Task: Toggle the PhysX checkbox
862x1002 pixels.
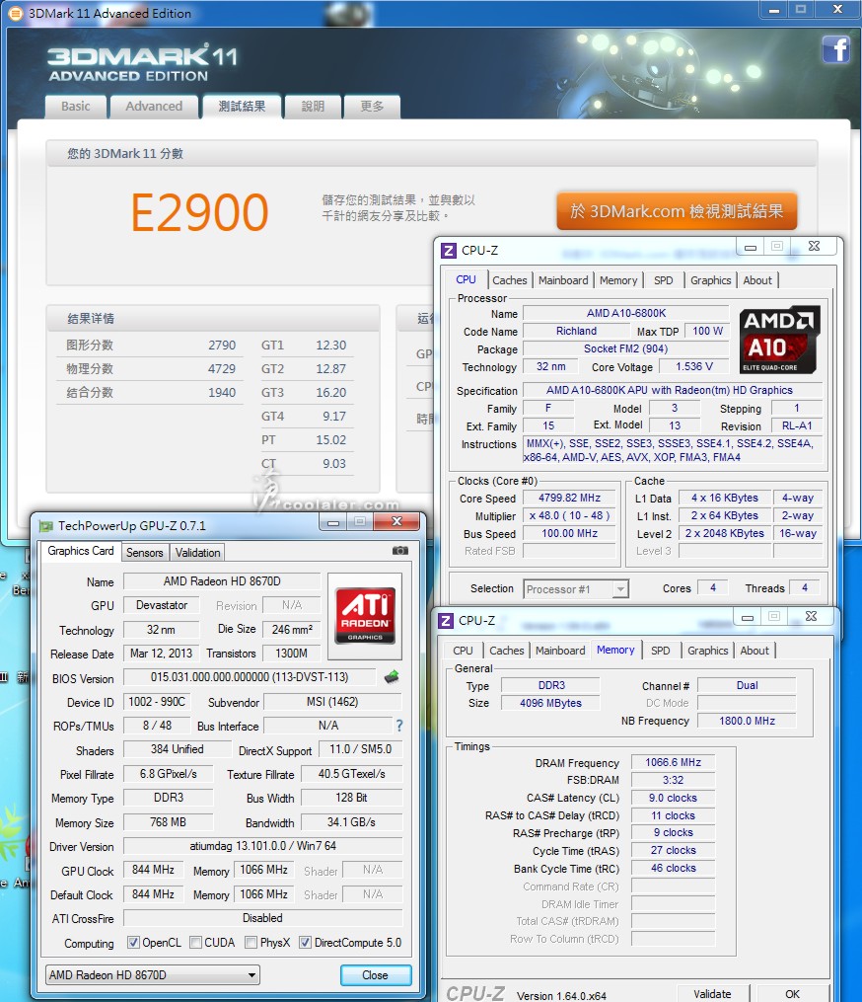Action: 251,943
